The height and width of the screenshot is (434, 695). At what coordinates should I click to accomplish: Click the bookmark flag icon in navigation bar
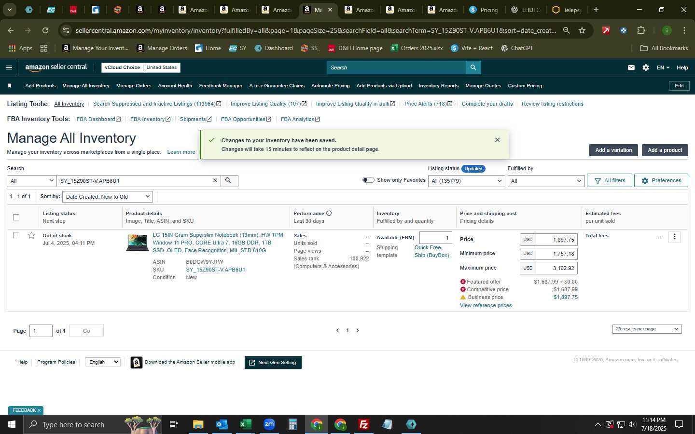click(9, 86)
